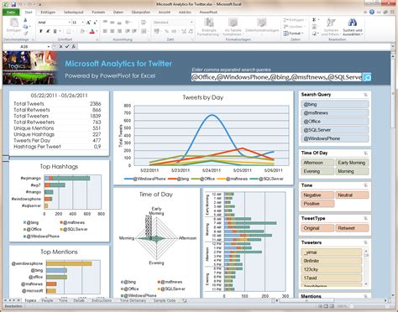Align text right in cell
Image resolution: width=398 pixels, height=312 pixels.
click(x=119, y=31)
